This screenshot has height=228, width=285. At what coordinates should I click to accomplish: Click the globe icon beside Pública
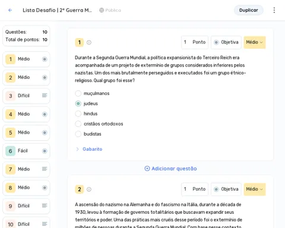click(x=102, y=10)
